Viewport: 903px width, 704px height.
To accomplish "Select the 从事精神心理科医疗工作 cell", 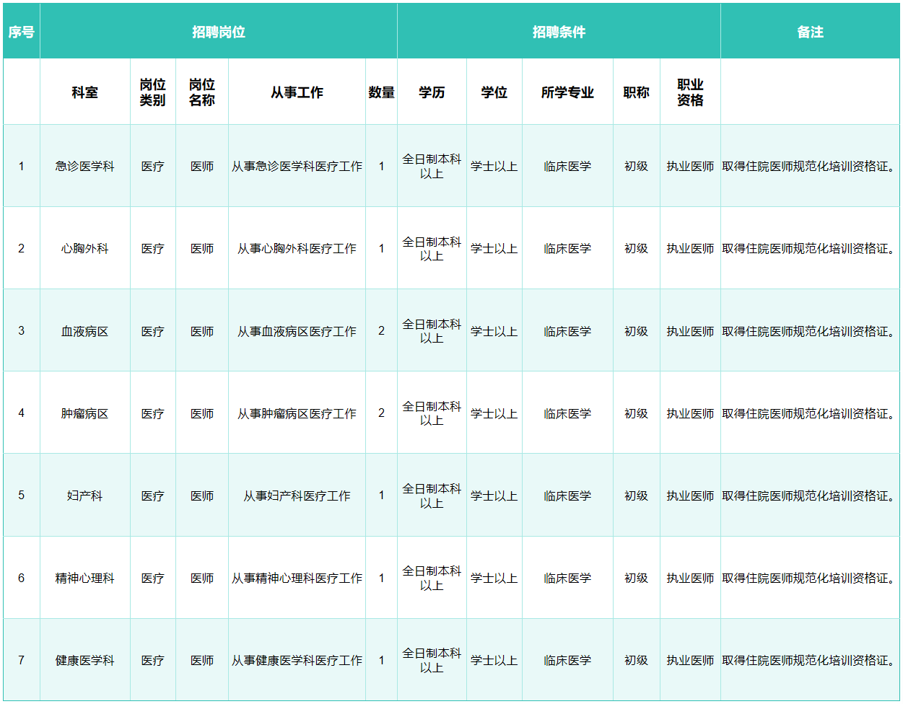I will 297,578.
